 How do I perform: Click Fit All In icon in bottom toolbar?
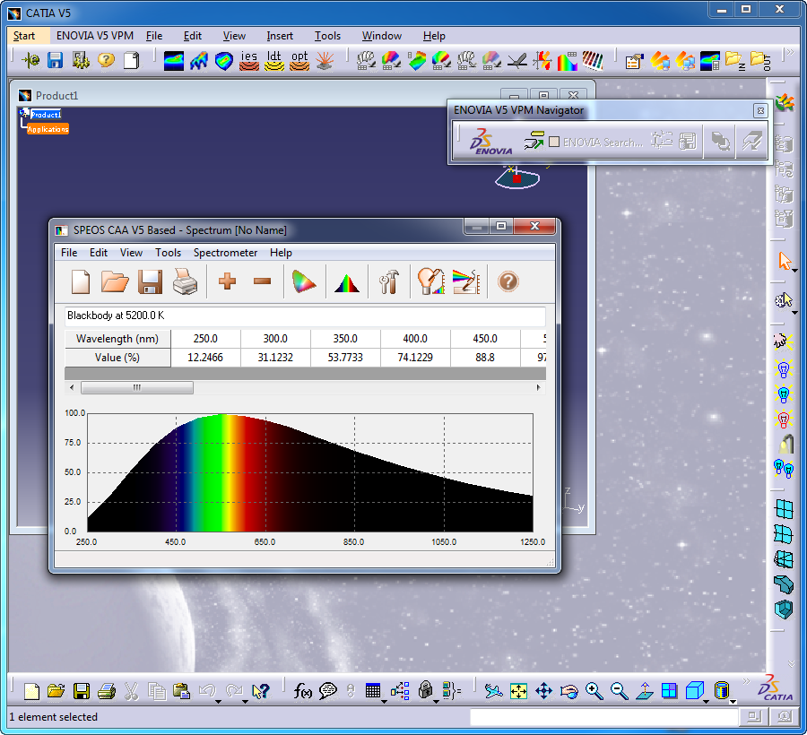[518, 691]
